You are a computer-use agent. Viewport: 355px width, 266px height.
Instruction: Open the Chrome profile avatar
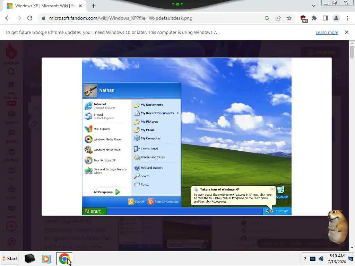336,18
